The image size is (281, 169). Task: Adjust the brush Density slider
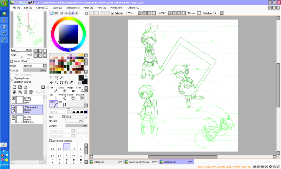[77, 126]
